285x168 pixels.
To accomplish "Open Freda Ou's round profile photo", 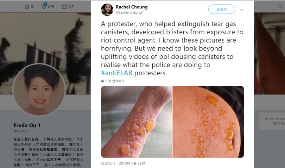I will [39, 90].
